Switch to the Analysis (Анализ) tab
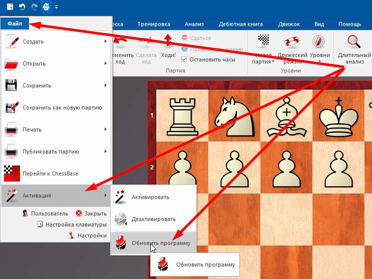This screenshot has height=279, width=372. tap(194, 24)
